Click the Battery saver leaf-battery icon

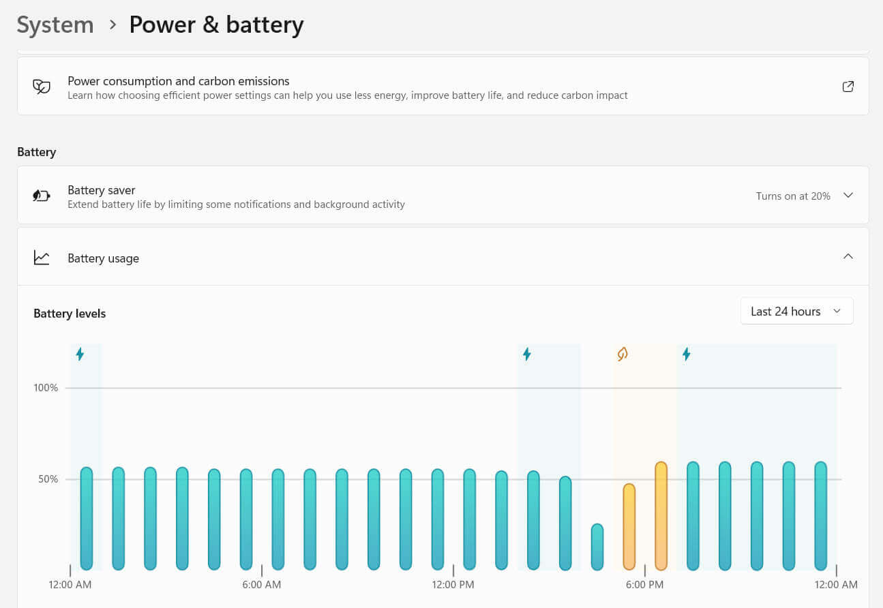pyautogui.click(x=42, y=196)
